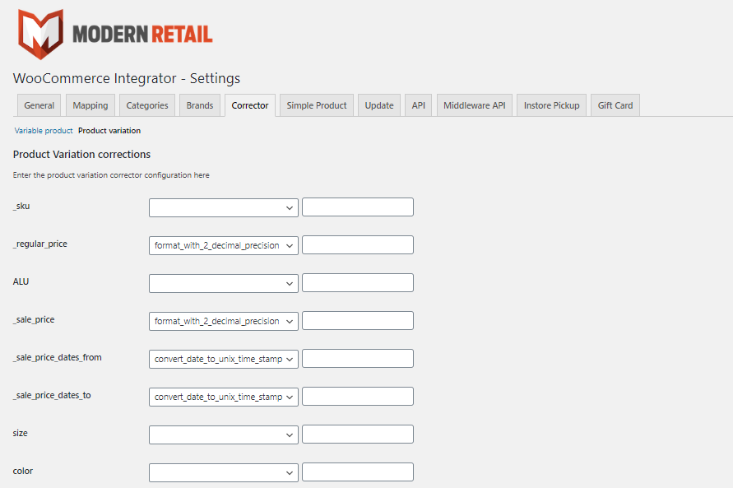Open the API tab

419,105
